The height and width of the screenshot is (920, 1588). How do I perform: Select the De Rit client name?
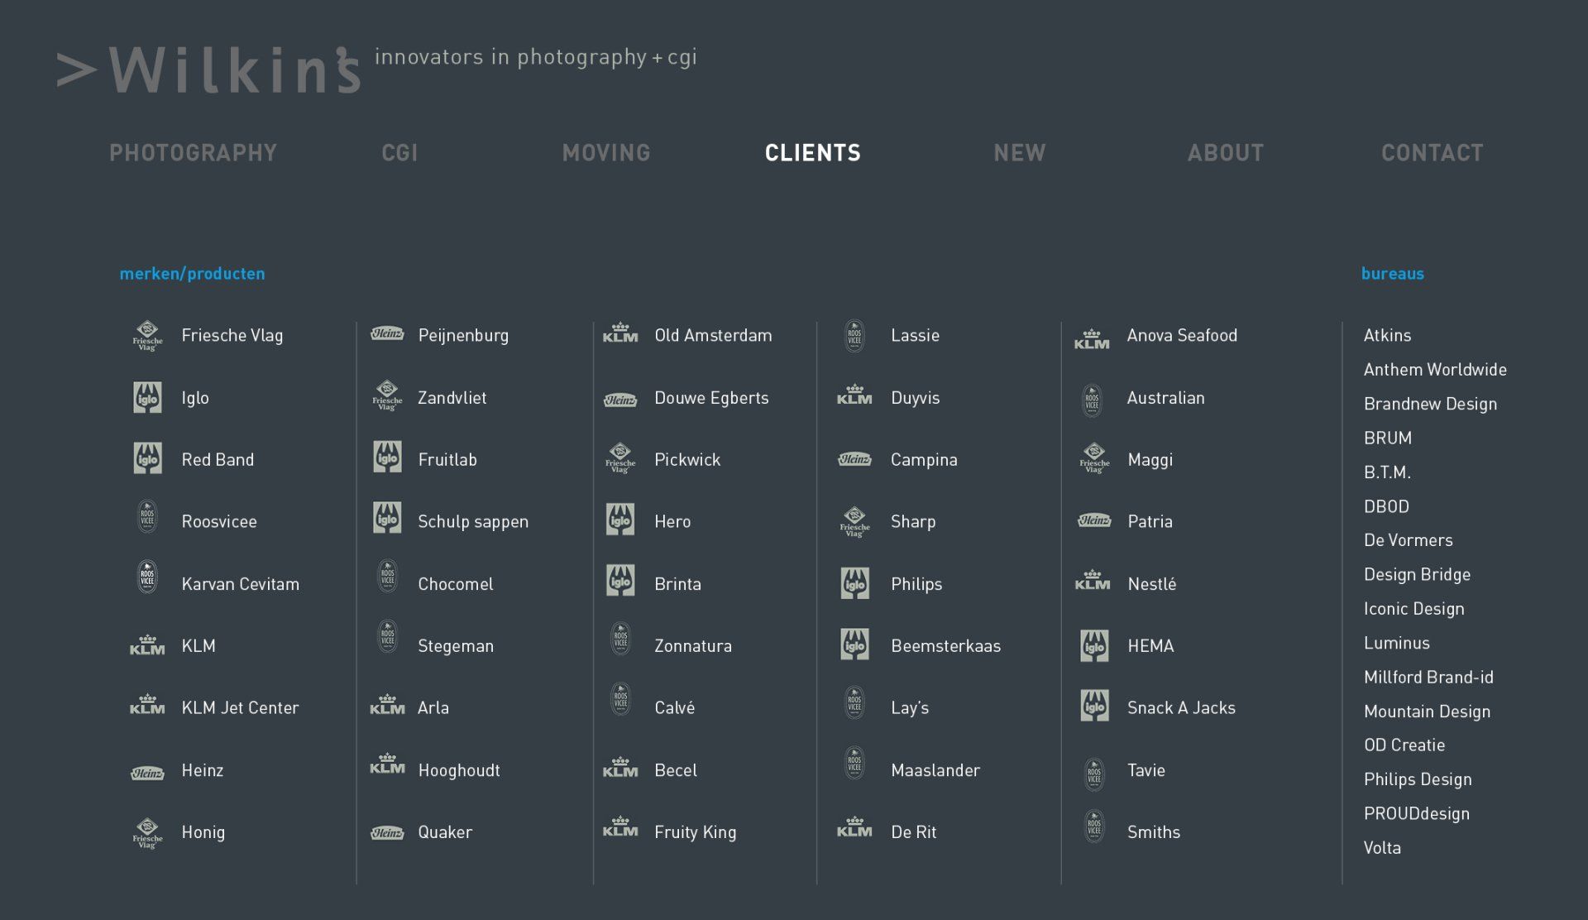pos(913,832)
